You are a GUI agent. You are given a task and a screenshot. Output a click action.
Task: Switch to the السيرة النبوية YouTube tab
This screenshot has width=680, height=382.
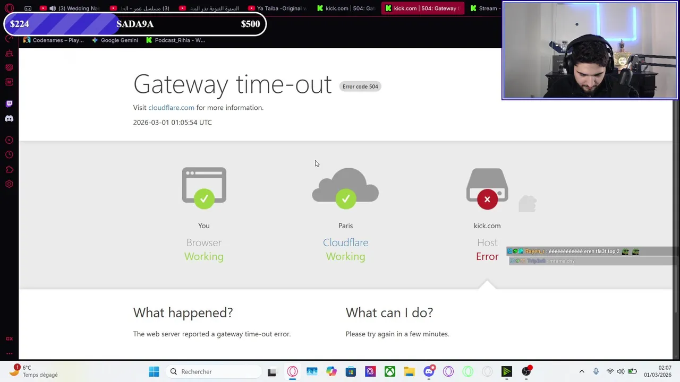pos(209,8)
